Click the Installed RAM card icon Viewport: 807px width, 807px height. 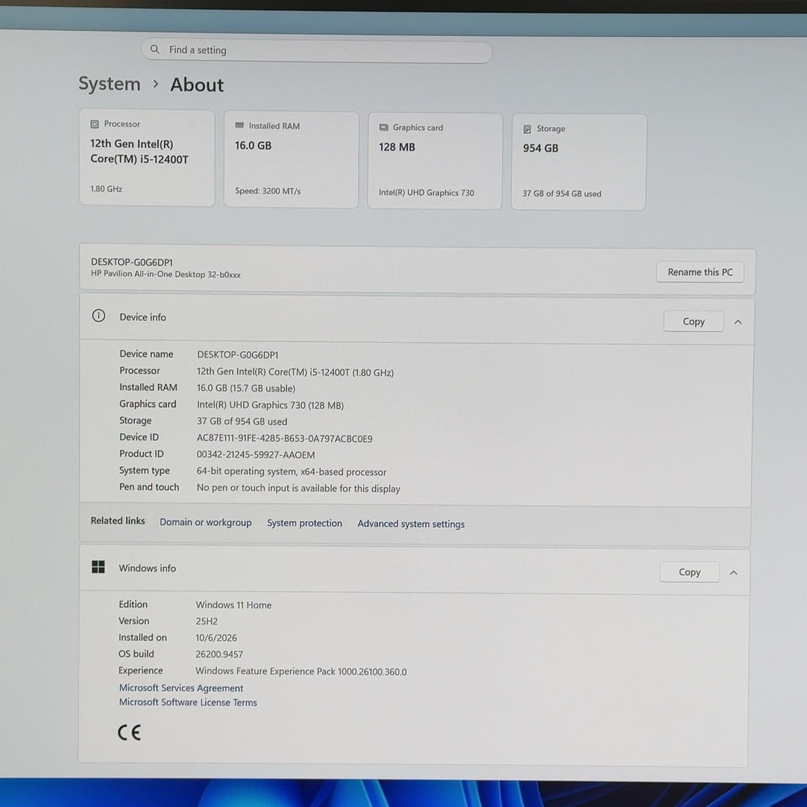[239, 126]
